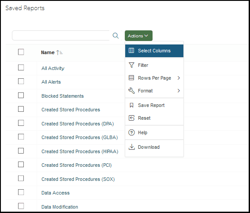Choose Select Columns from the menu
The image size is (250, 213).
[x=154, y=51]
